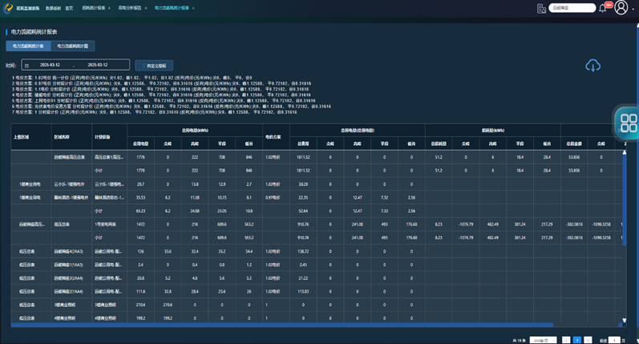Screen dimensions: 639x344
Task: Click the cloud download export icon
Action: click(x=593, y=65)
